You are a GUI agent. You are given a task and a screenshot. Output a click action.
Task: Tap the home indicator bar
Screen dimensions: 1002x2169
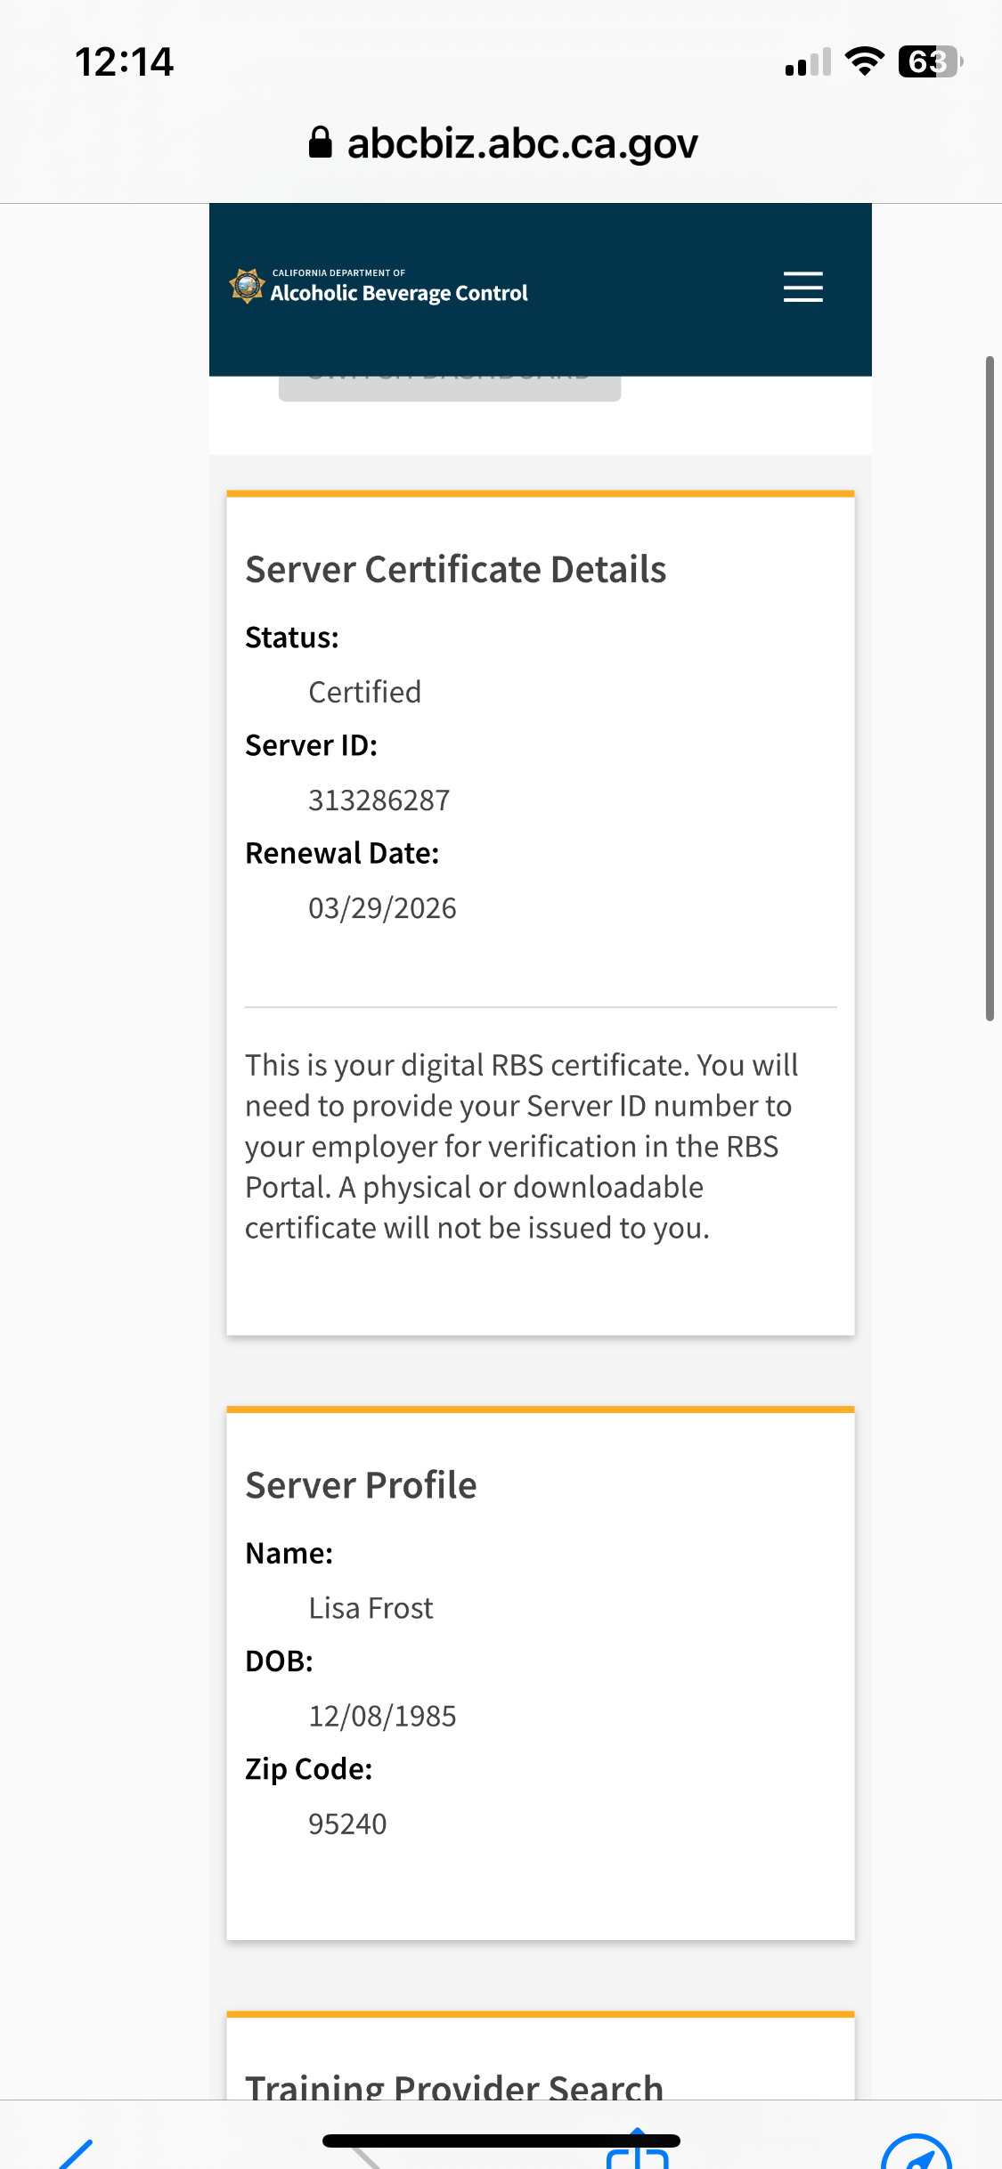tap(501, 2141)
